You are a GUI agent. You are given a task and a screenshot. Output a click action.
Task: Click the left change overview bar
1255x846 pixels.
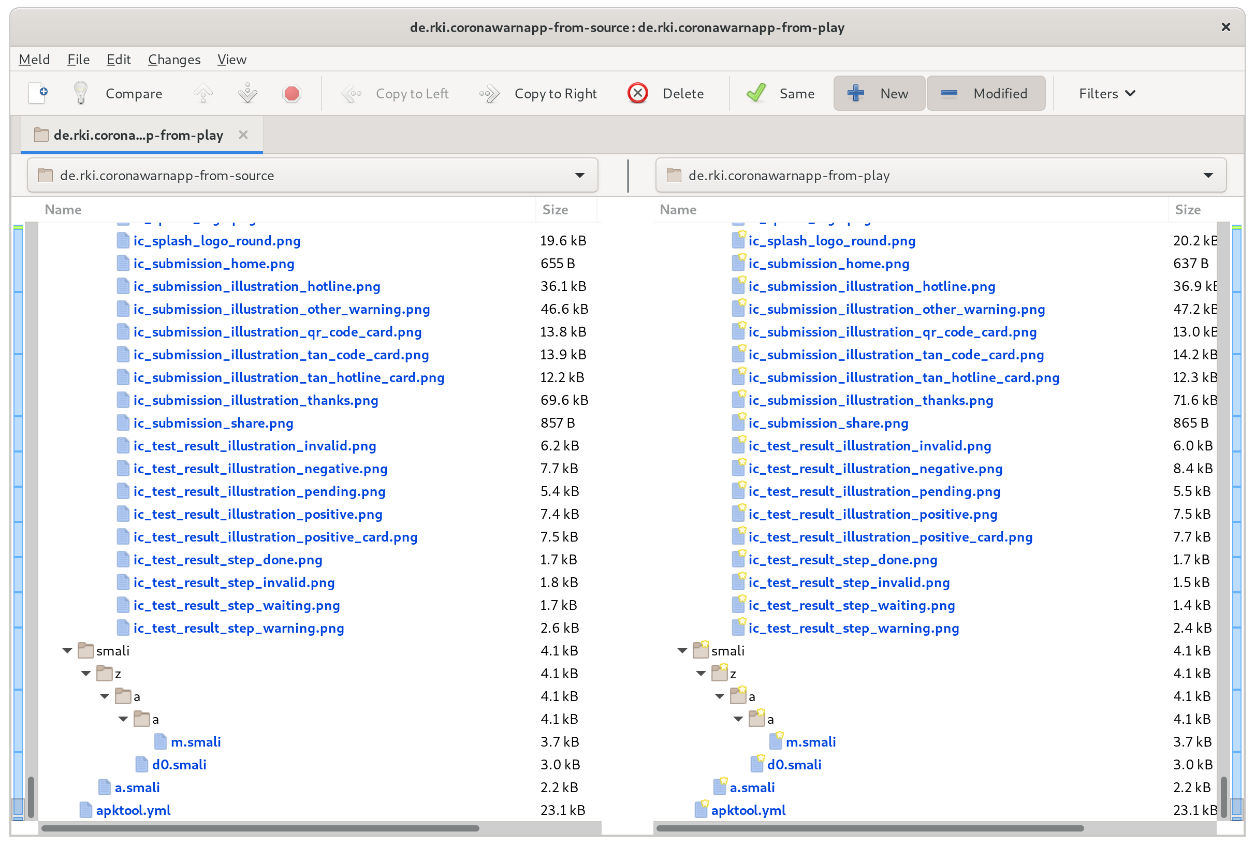click(18, 521)
